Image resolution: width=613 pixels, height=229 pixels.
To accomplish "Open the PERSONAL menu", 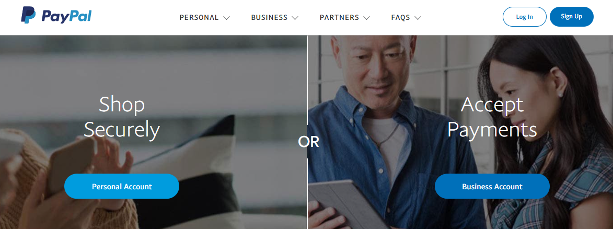I will (x=199, y=18).
